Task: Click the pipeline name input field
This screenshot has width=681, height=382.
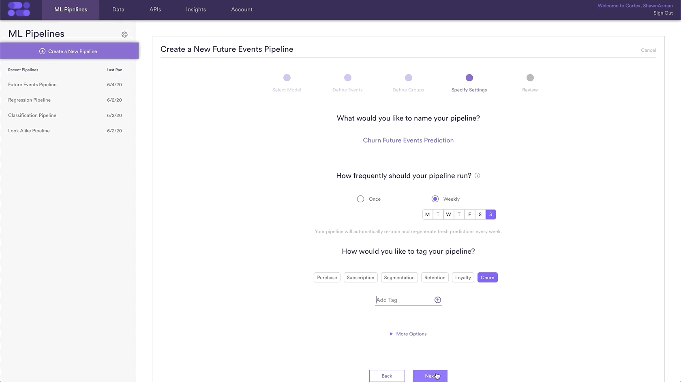Action: tap(408, 140)
